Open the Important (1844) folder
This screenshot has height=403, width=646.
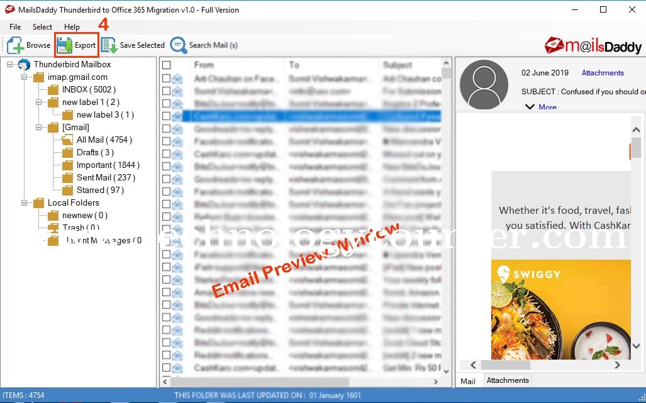point(108,165)
